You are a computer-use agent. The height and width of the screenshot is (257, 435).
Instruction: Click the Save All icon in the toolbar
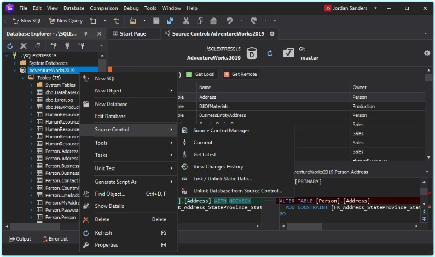[x=170, y=21]
